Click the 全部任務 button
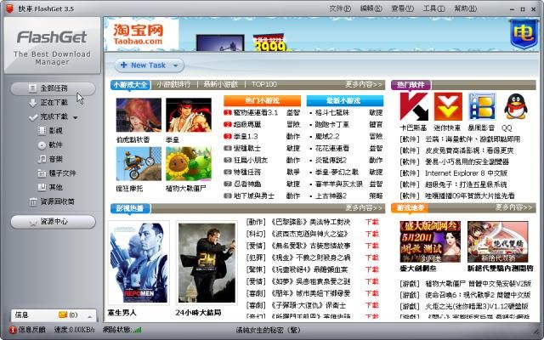The width and height of the screenshot is (544, 340). 54,88
